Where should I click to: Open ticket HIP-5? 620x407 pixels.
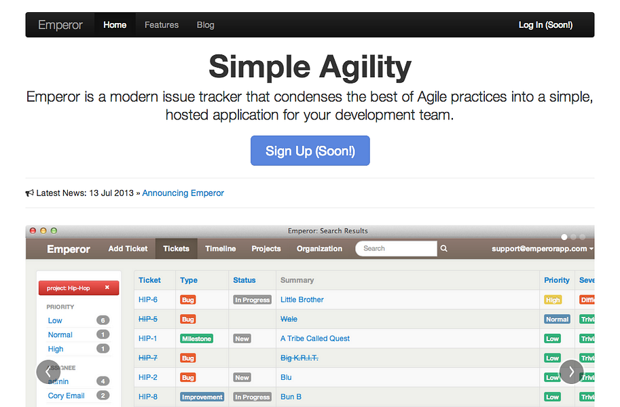pyautogui.click(x=148, y=319)
